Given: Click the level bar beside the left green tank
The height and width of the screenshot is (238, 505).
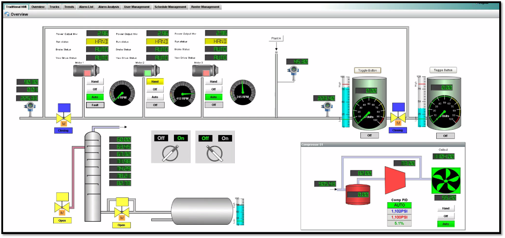Looking at the screenshot, I should [345, 102].
